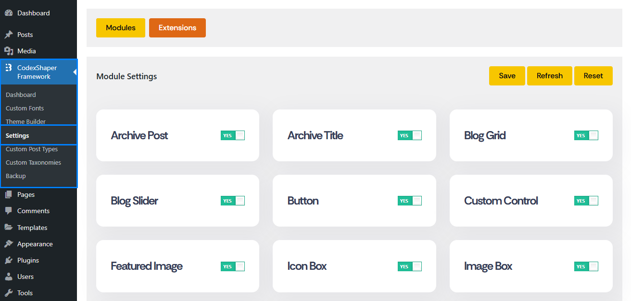Open Appearance via the brush icon

pos(8,244)
